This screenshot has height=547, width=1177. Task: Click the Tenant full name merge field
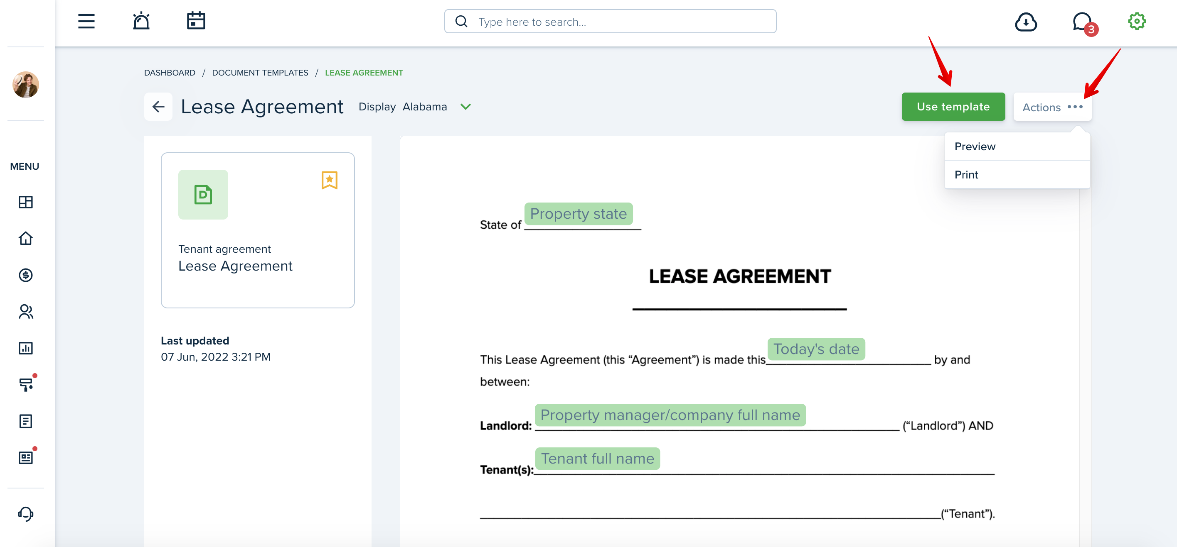[x=598, y=458]
